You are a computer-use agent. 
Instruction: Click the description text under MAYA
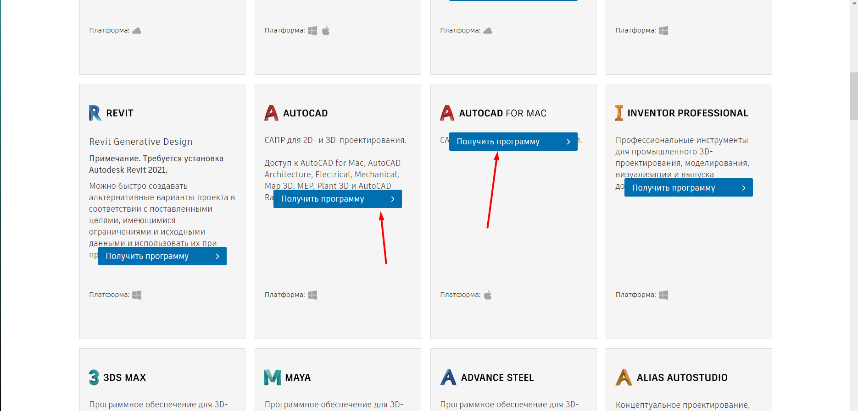[x=334, y=405]
